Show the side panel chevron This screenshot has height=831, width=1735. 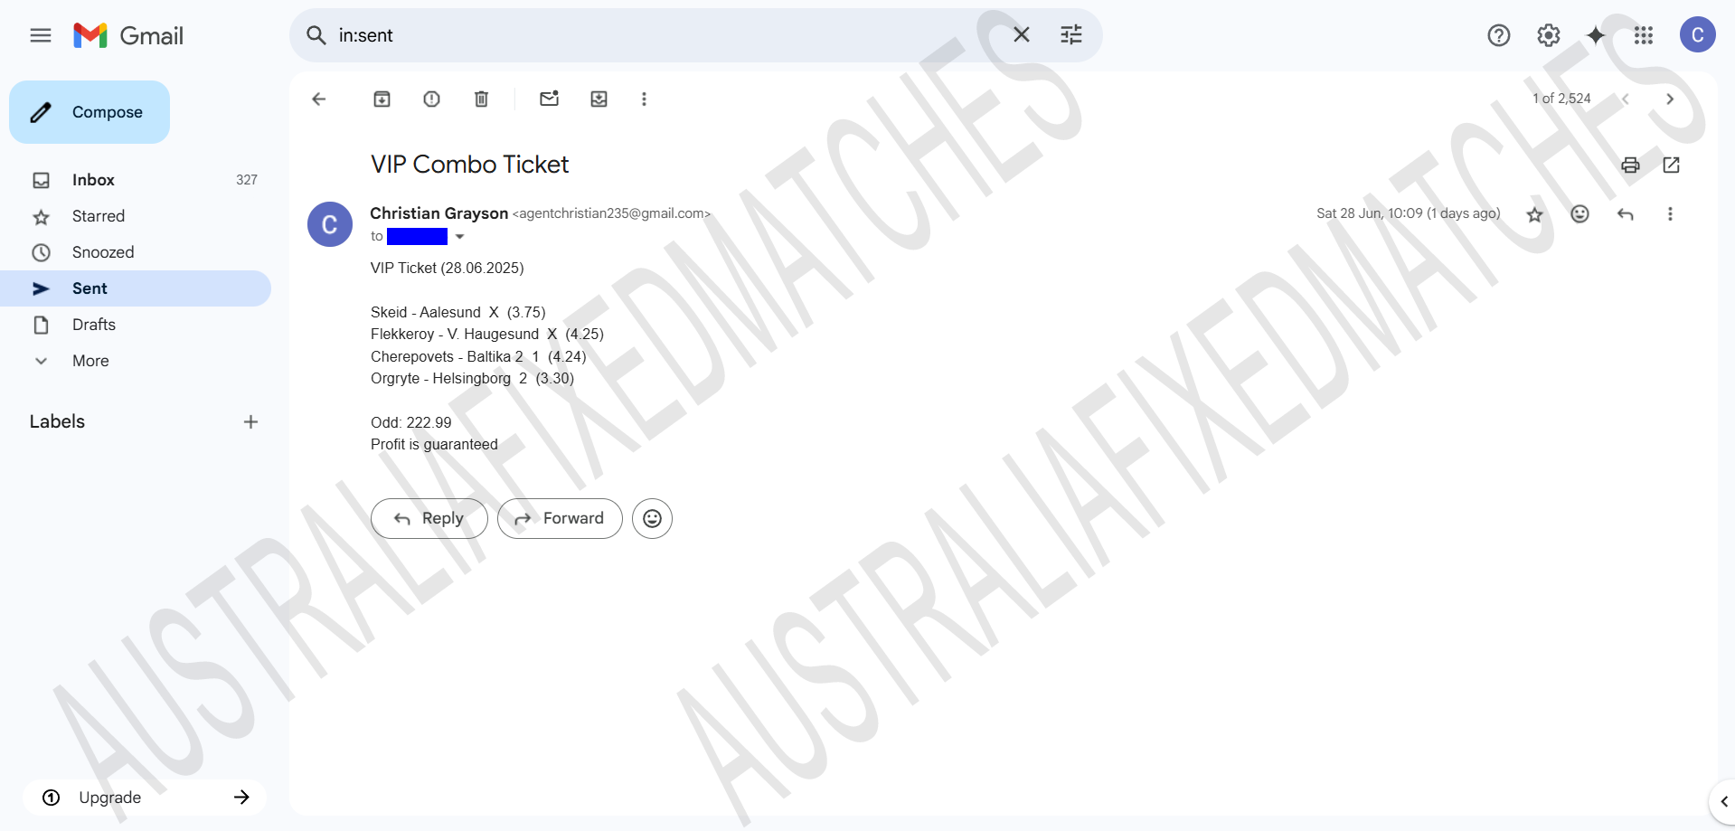pyautogui.click(x=1723, y=801)
